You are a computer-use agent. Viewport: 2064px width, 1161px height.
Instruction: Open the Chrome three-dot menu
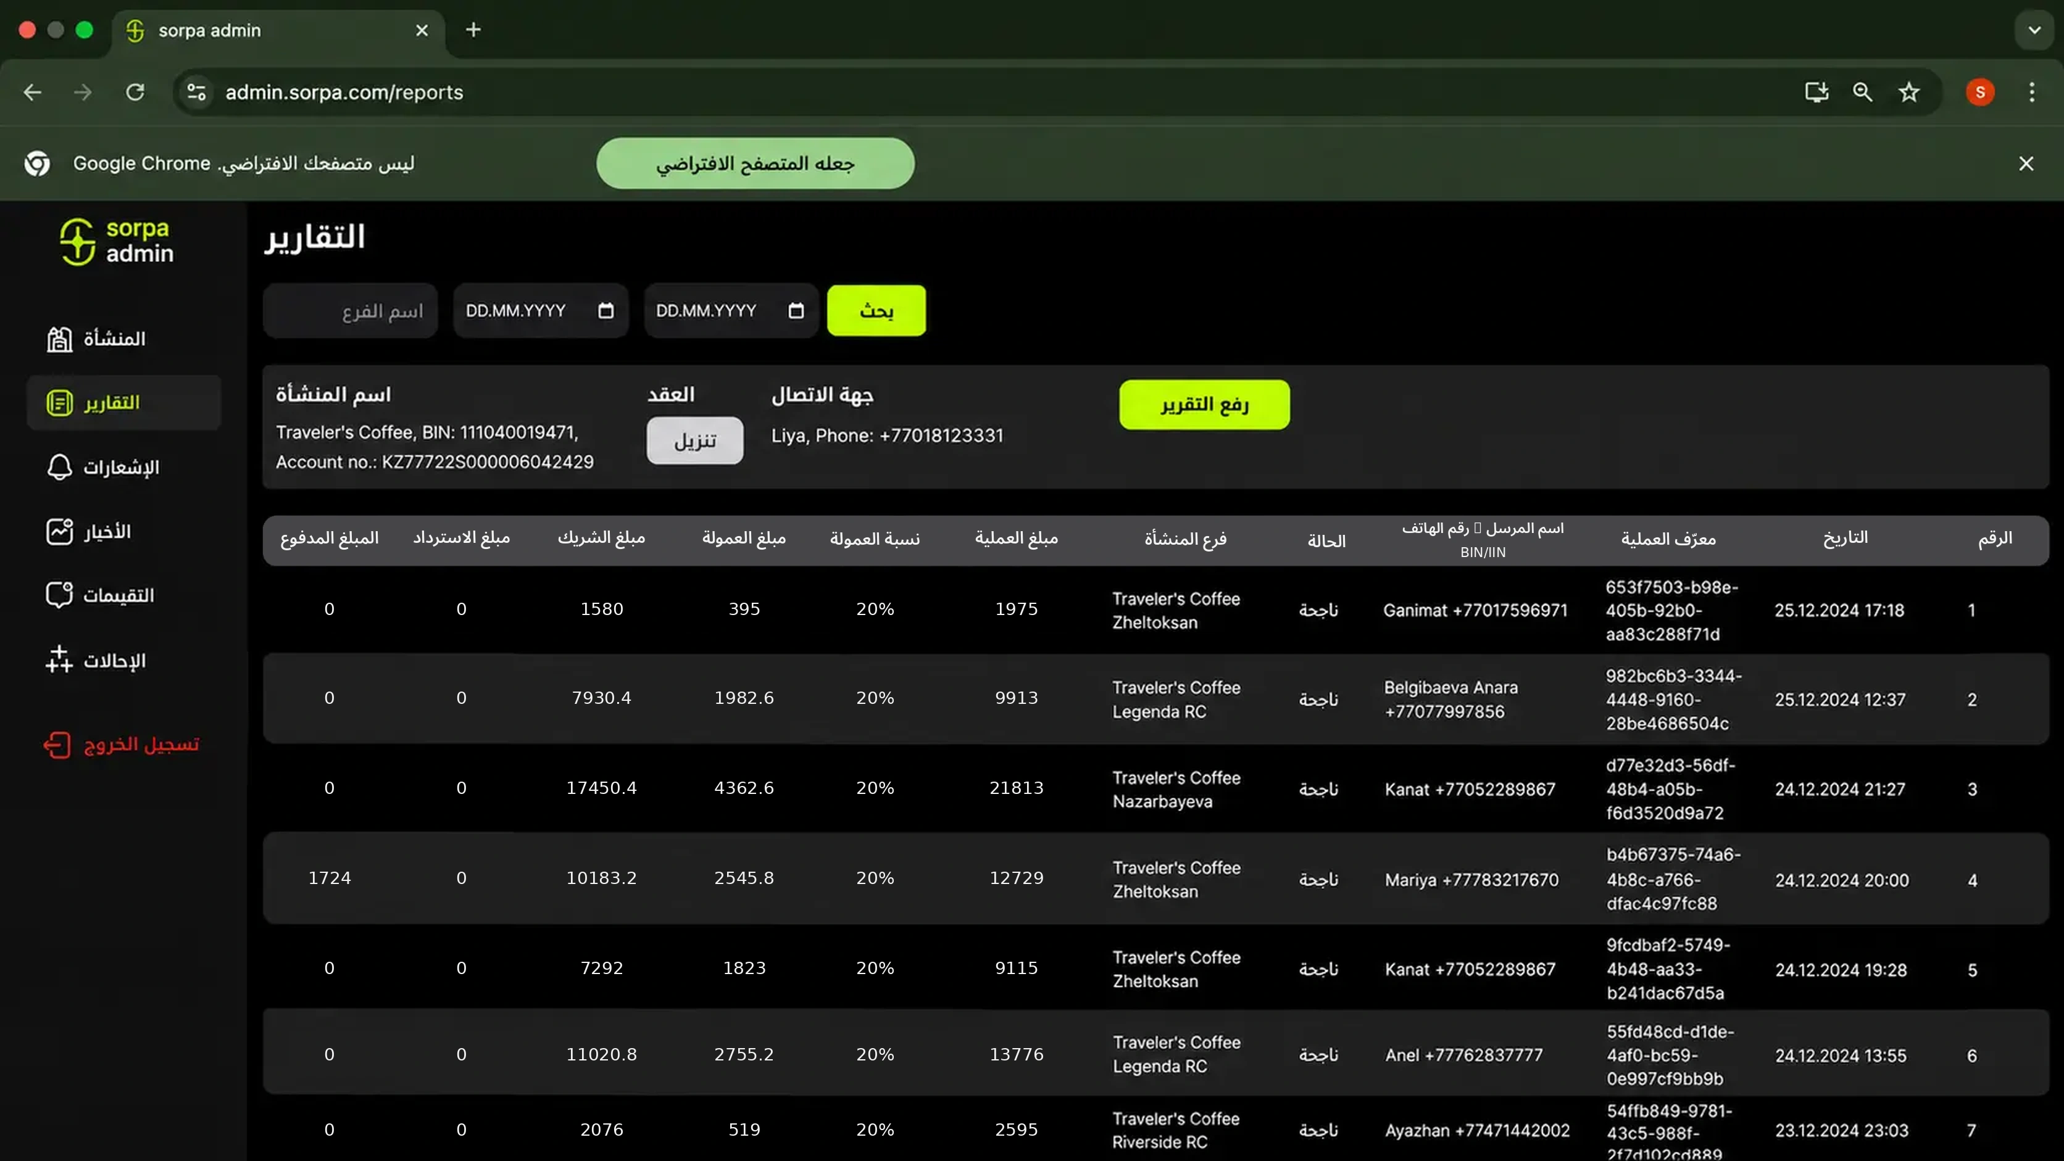(x=2032, y=93)
